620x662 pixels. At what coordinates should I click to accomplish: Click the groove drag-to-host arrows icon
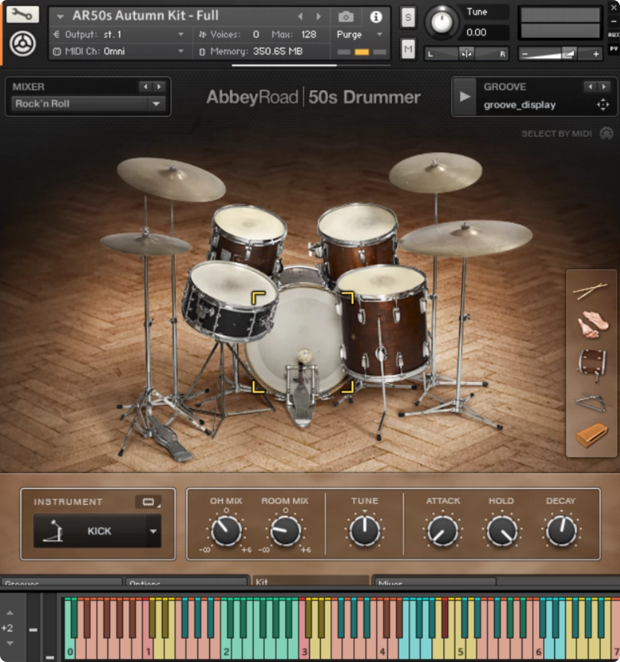(603, 104)
